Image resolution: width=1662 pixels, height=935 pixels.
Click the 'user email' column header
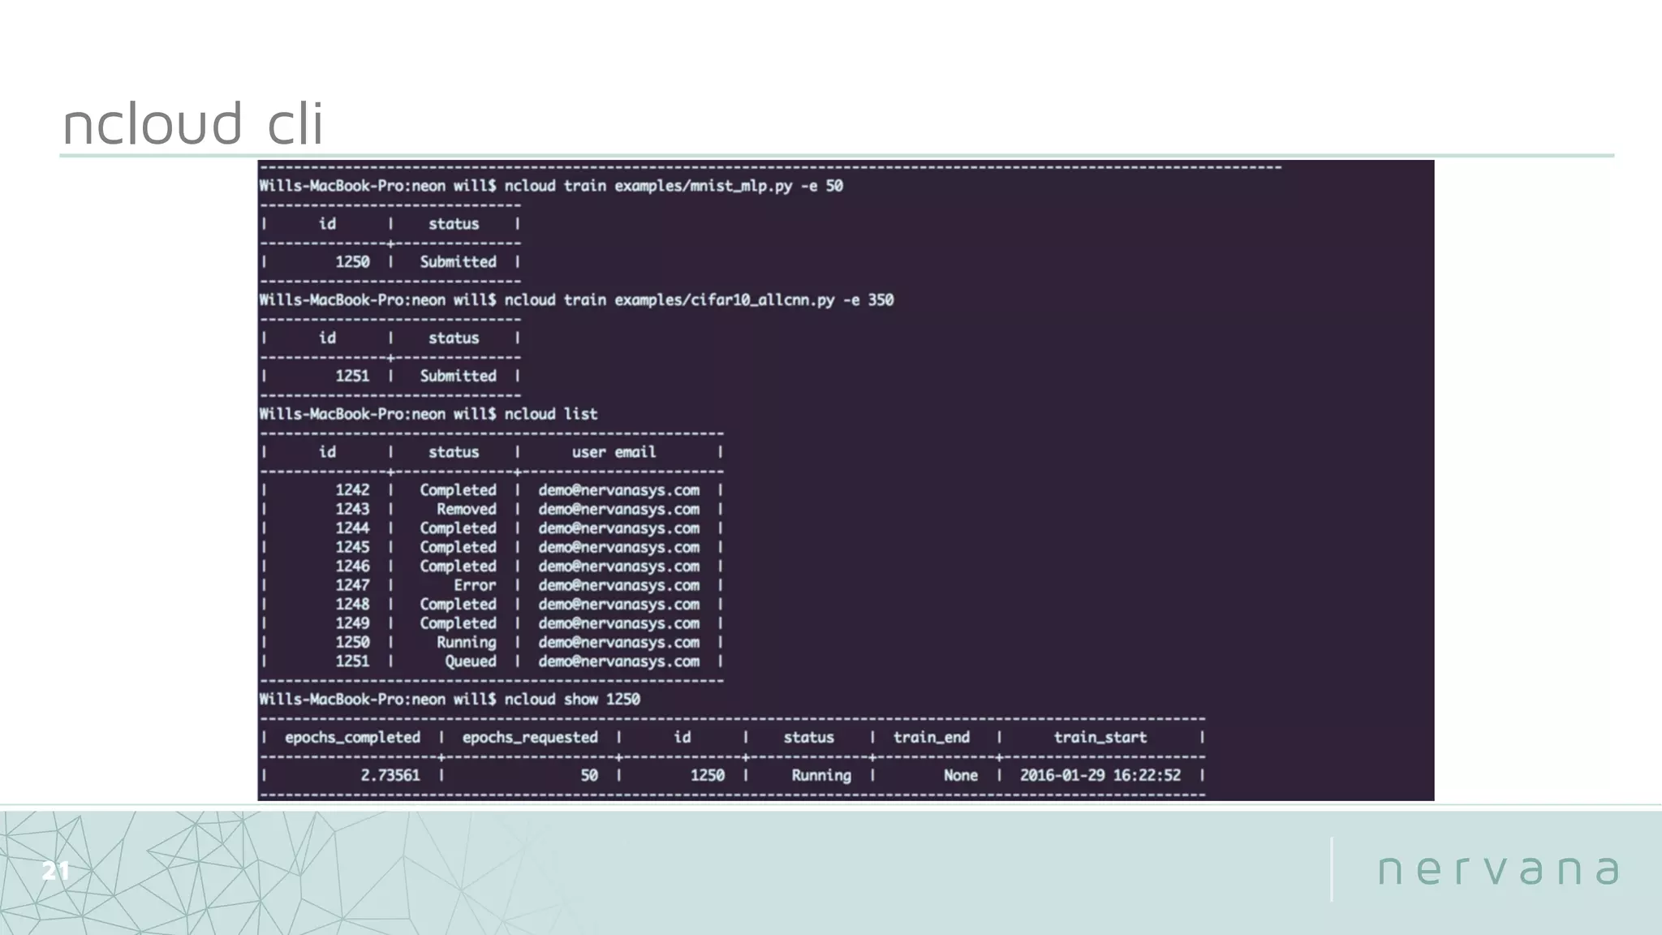point(614,452)
